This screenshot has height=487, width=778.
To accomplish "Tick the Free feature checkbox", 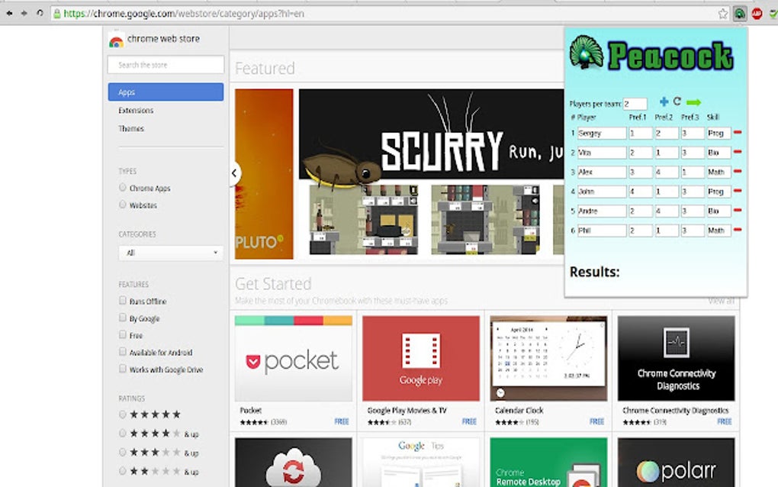I will [123, 334].
